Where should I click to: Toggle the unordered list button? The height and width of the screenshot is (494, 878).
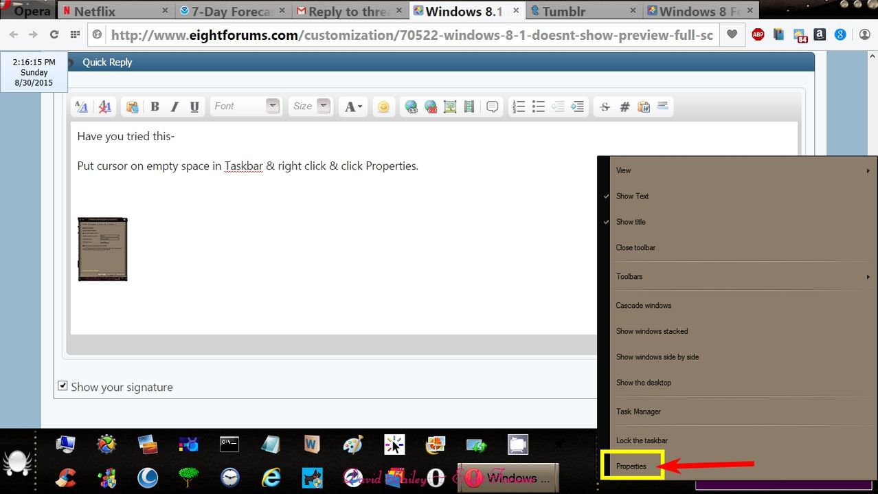click(539, 106)
